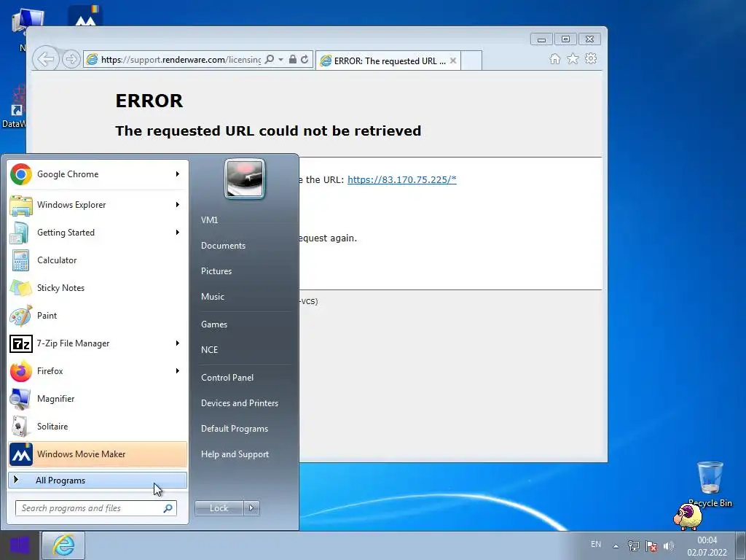Image resolution: width=746 pixels, height=560 pixels.
Task: Click the Windows Start button
Action: pyautogui.click(x=20, y=545)
